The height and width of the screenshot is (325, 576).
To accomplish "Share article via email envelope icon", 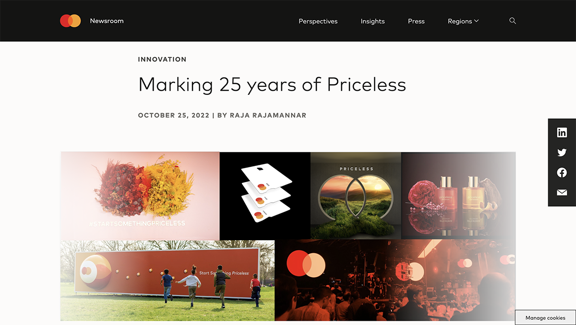I will [562, 193].
